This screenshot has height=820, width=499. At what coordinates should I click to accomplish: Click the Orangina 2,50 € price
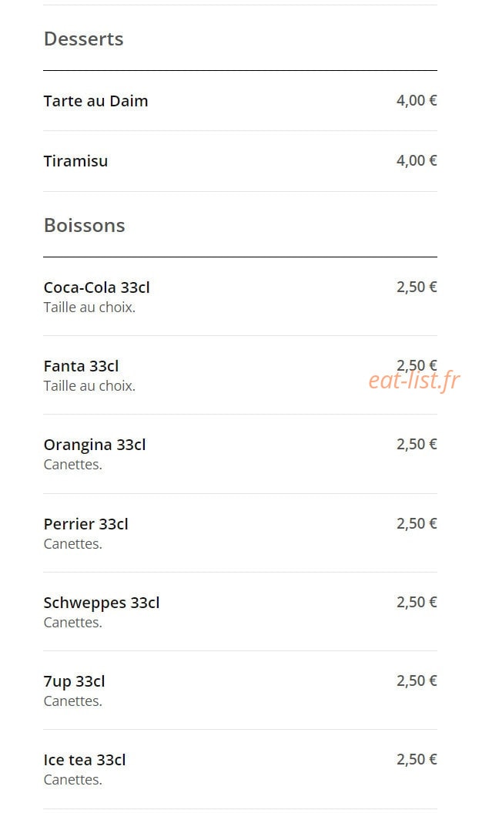pos(417,445)
